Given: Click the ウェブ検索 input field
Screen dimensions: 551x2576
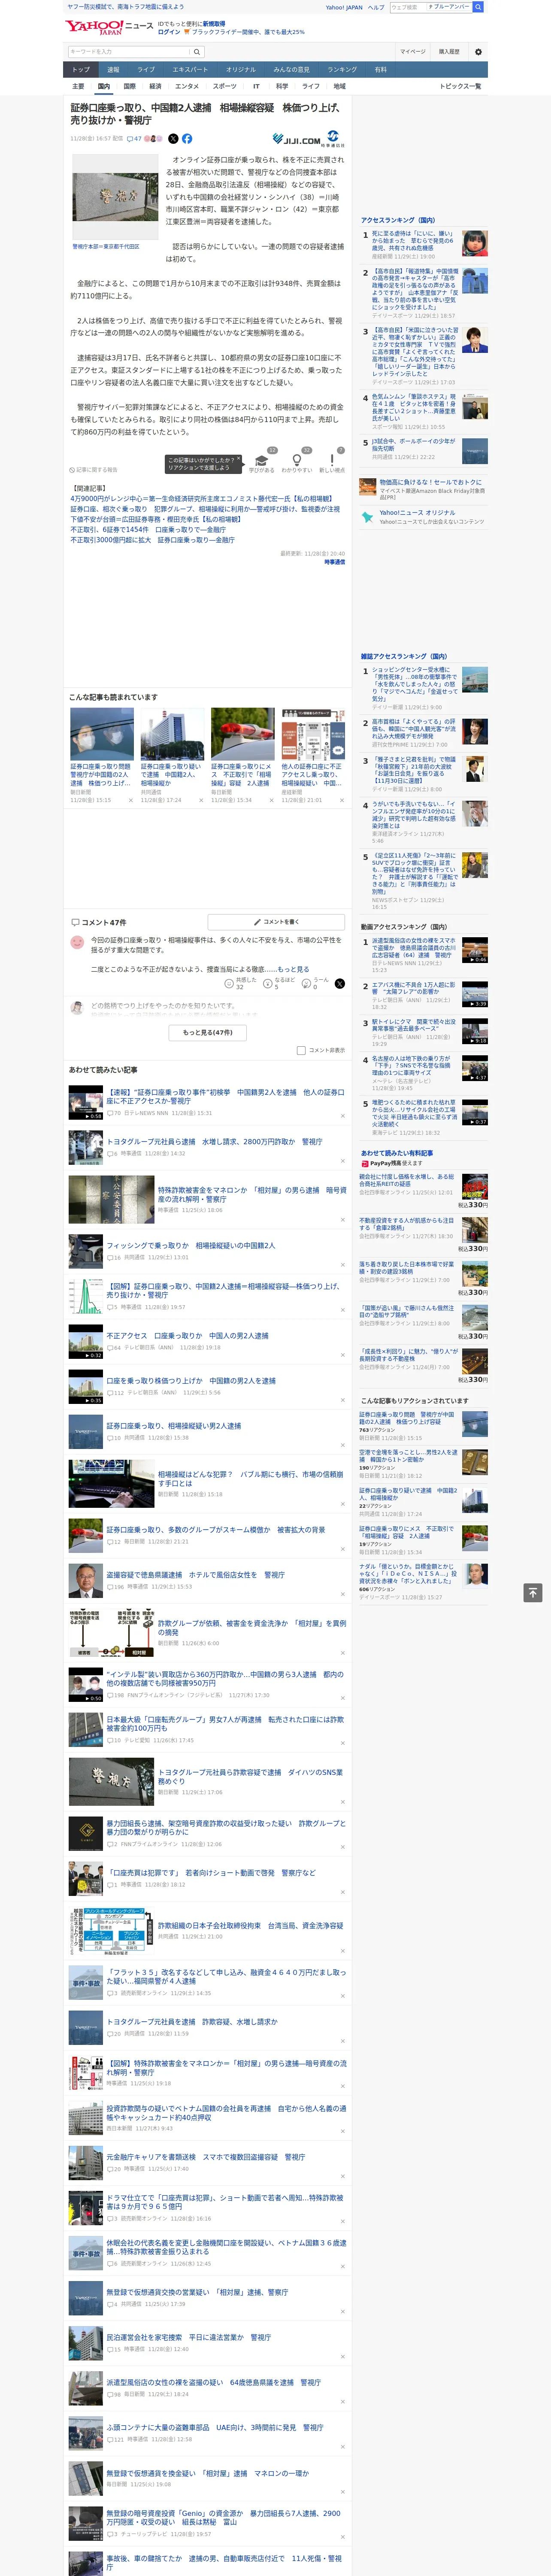Looking at the screenshot, I should coord(408,7).
